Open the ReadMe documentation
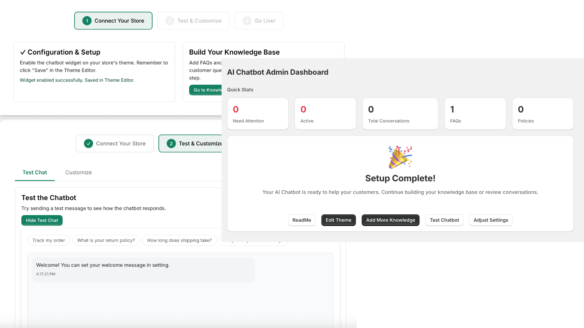 [x=301, y=220]
